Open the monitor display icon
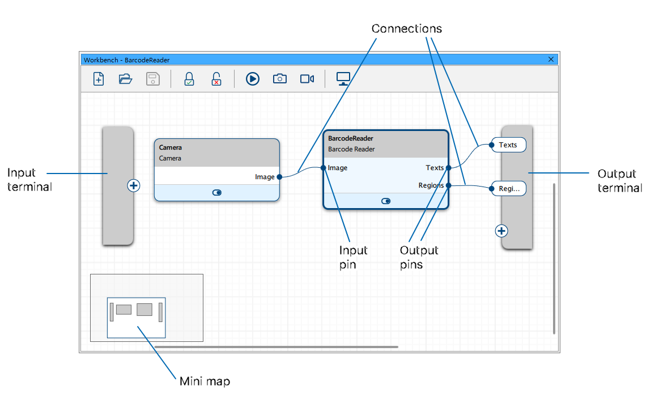This screenshot has width=655, height=402. coord(343,79)
